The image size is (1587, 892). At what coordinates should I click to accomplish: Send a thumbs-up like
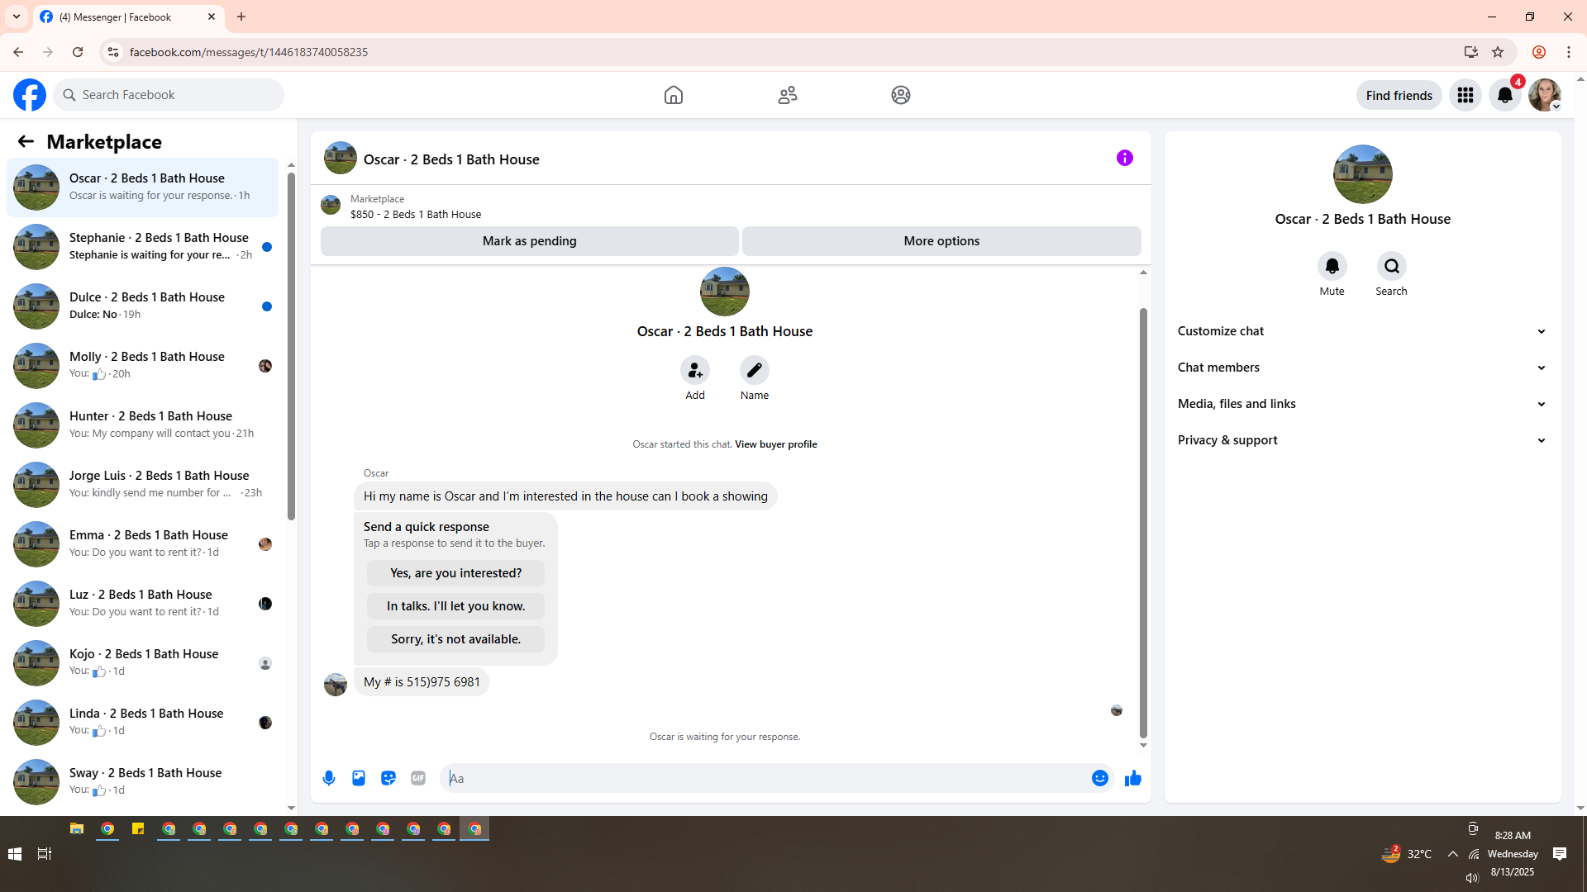1132,778
